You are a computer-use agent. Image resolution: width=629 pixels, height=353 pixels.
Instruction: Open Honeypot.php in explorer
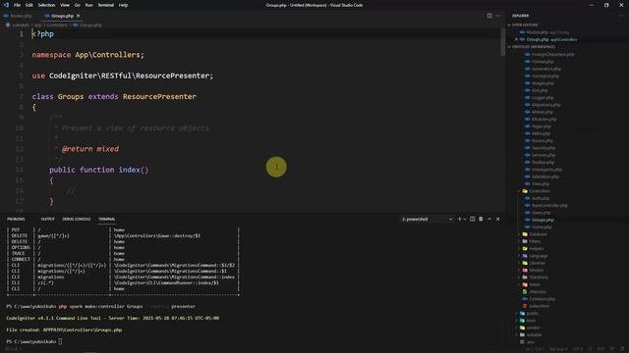[544, 76]
